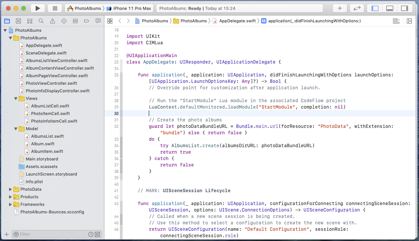Go forward in editor history

[x=128, y=21]
